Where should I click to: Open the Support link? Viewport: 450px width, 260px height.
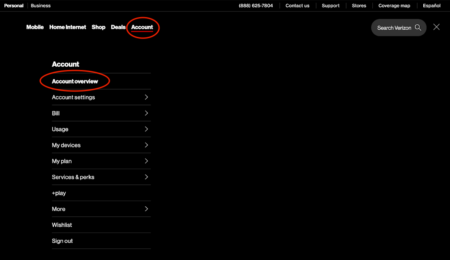pos(331,6)
